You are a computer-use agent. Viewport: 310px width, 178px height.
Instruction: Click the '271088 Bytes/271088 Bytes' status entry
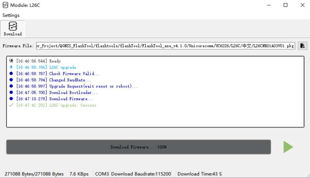click(x=34, y=174)
